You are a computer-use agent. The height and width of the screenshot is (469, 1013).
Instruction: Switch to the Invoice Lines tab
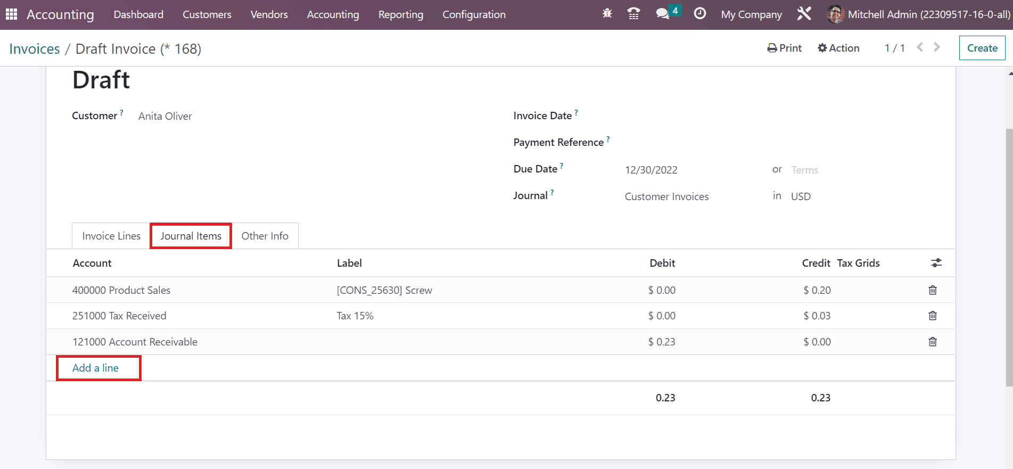pos(111,236)
